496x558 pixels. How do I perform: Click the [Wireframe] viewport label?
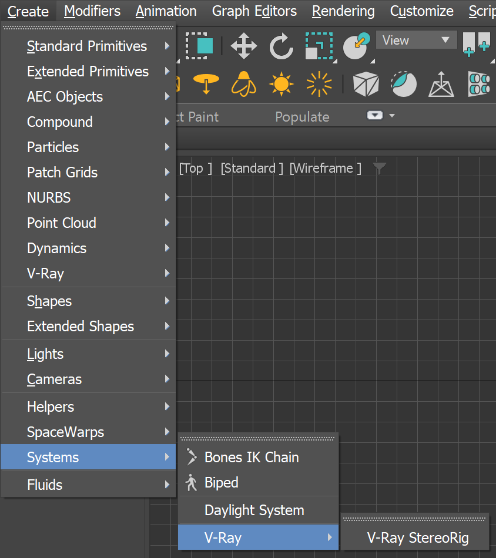pos(325,169)
